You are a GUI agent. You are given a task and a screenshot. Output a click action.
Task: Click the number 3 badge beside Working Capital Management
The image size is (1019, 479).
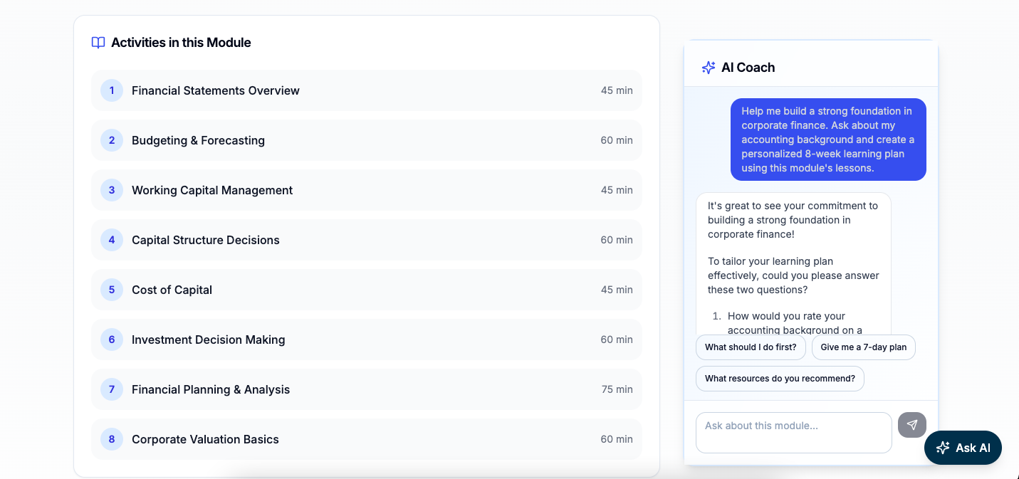click(111, 190)
